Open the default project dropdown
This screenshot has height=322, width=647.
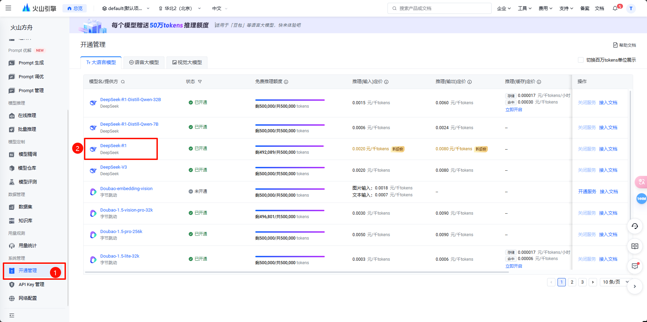pos(126,8)
